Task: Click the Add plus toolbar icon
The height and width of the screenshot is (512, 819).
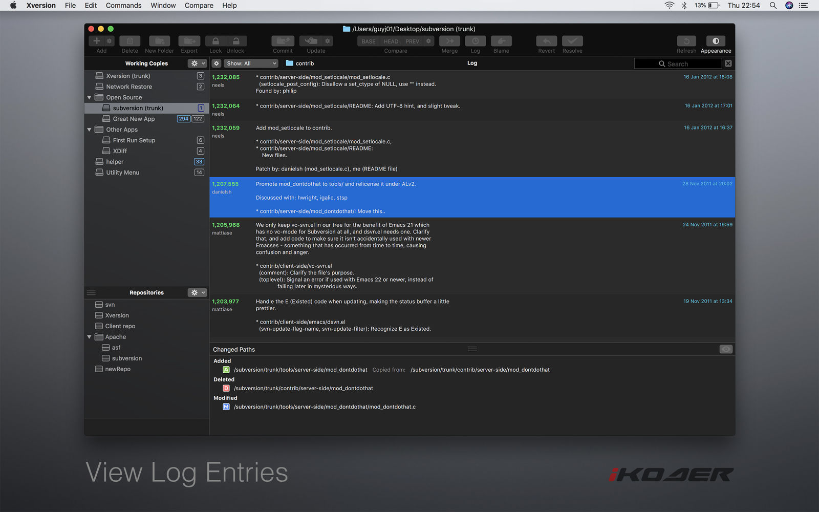Action: (x=97, y=41)
